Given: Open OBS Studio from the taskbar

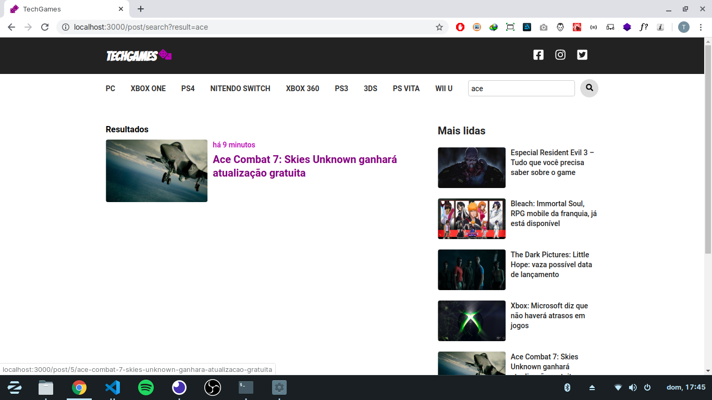Looking at the screenshot, I should 213,387.
